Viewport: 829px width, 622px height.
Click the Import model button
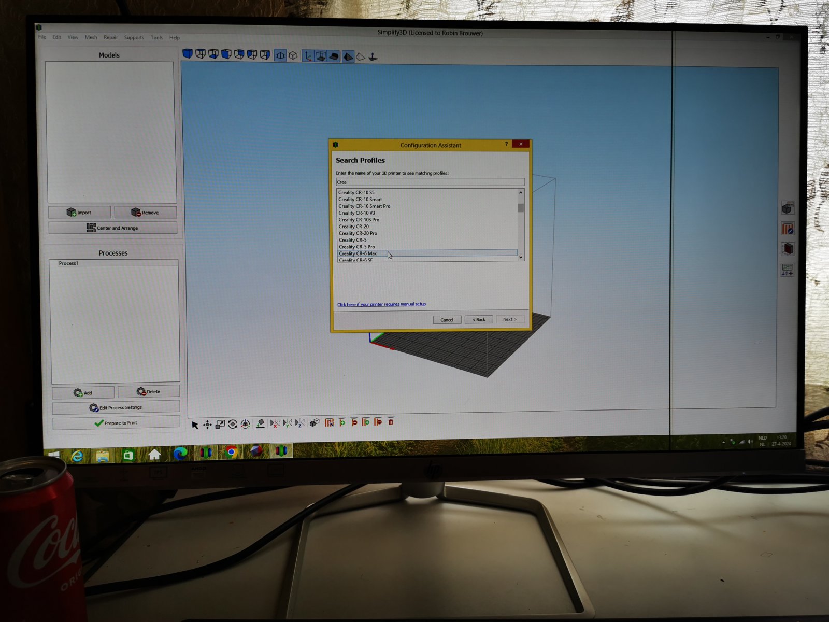[79, 213]
